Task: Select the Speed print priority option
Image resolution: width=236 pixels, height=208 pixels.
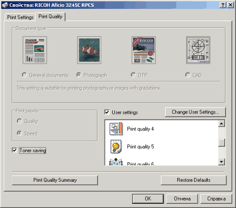Action: (x=19, y=133)
